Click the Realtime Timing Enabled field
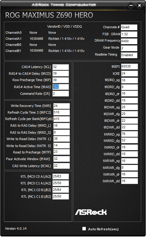The height and width of the screenshot is (237, 146). [x=129, y=55]
